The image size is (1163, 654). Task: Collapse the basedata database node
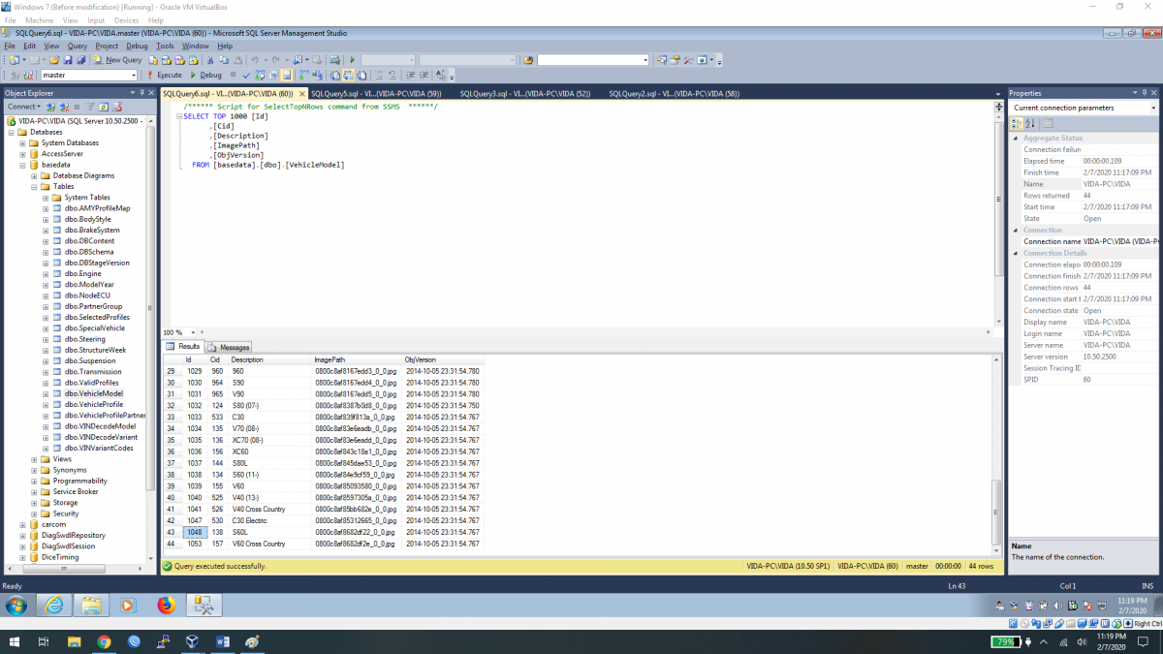click(21, 165)
